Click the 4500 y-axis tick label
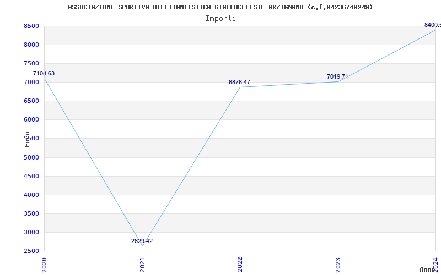Viewport: 441px width, 275px height. click(x=31, y=176)
